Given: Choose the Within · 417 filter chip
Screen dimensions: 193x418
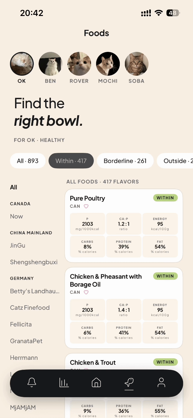Looking at the screenshot, I should coord(71,161).
